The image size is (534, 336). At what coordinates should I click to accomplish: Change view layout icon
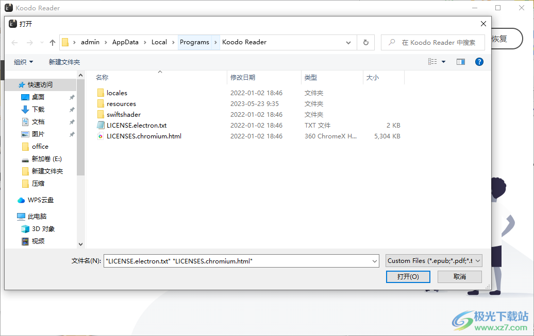click(x=432, y=62)
